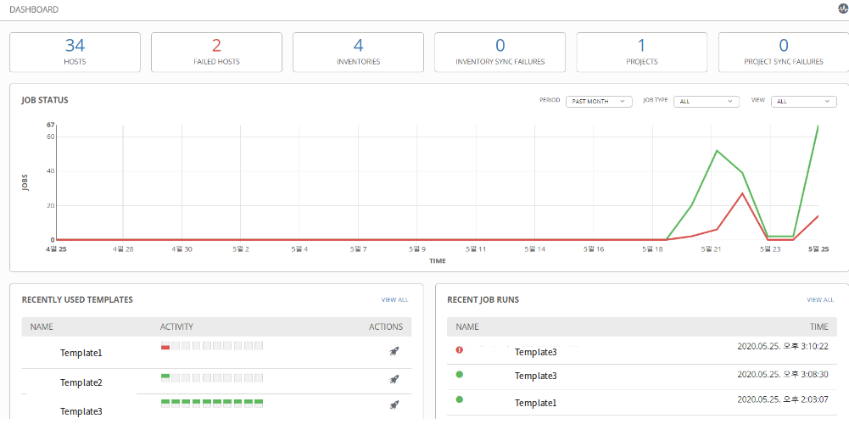Click the green status dot of the 3:08:30 job run

click(460, 374)
